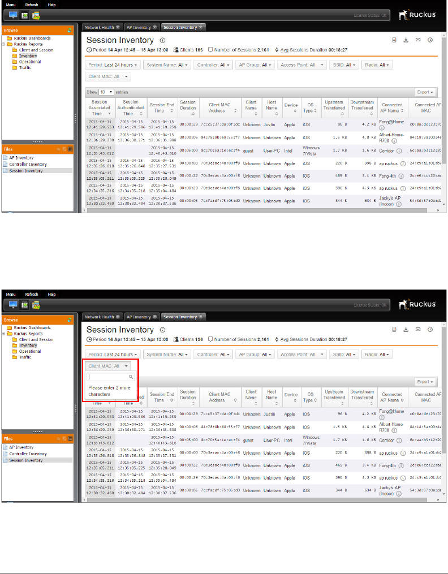Refresh the Browse panel in lower screenshot
Viewport: 448px width, 574px height.
[70, 320]
